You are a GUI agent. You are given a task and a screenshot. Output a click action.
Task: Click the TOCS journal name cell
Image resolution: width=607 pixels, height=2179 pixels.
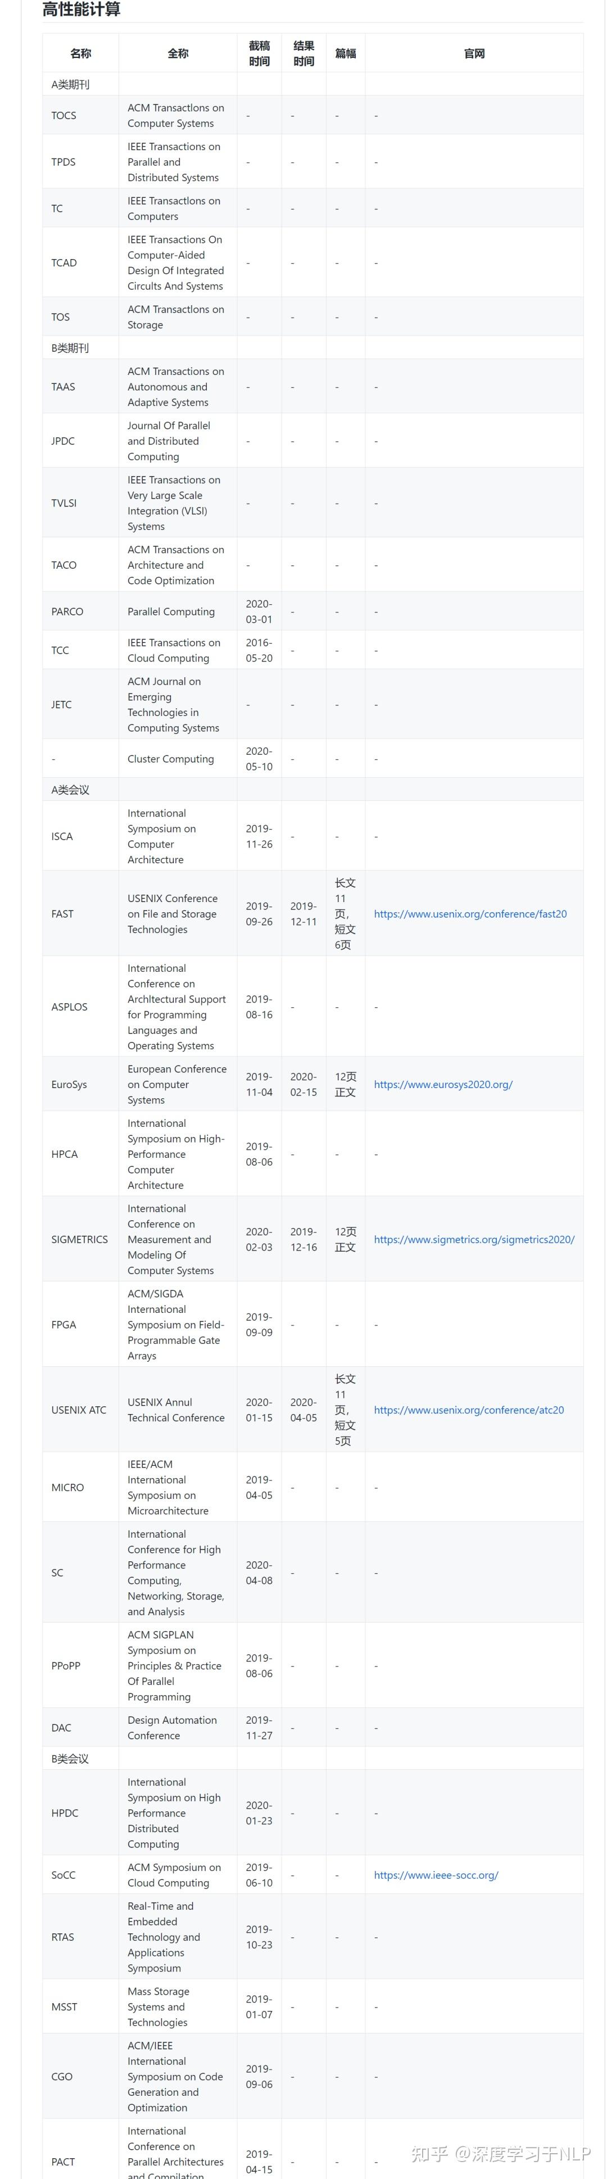(64, 115)
